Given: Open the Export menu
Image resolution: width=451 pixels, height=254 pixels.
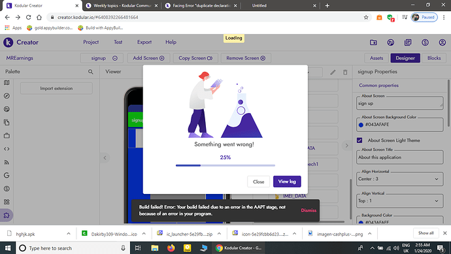Looking at the screenshot, I should [144, 42].
